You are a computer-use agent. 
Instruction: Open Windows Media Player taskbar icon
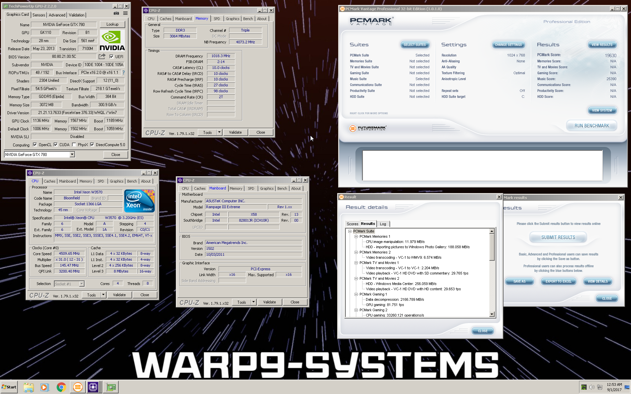click(44, 387)
